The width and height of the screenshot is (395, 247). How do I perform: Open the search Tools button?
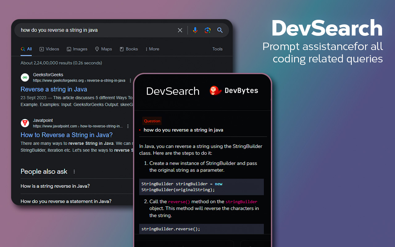click(x=217, y=49)
